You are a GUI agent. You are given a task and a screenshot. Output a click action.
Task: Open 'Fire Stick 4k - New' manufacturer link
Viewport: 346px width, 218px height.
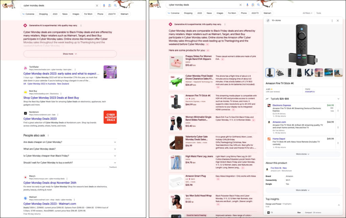(x=279, y=168)
